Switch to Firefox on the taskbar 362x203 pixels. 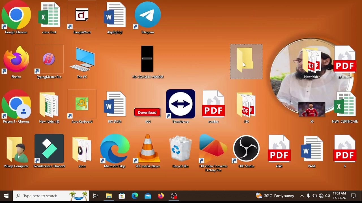pos(161,196)
